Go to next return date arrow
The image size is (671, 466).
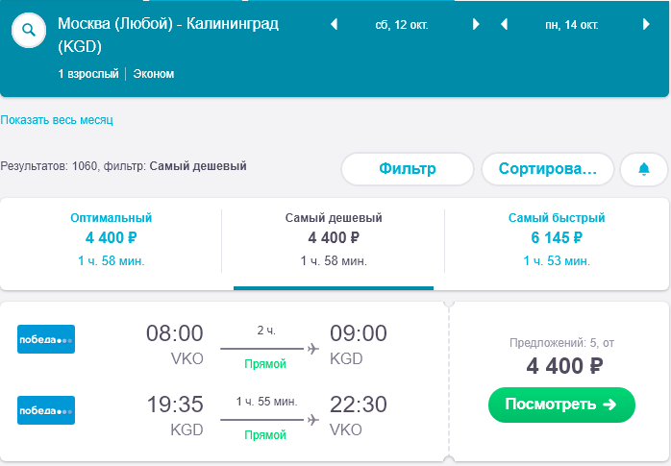tap(646, 24)
